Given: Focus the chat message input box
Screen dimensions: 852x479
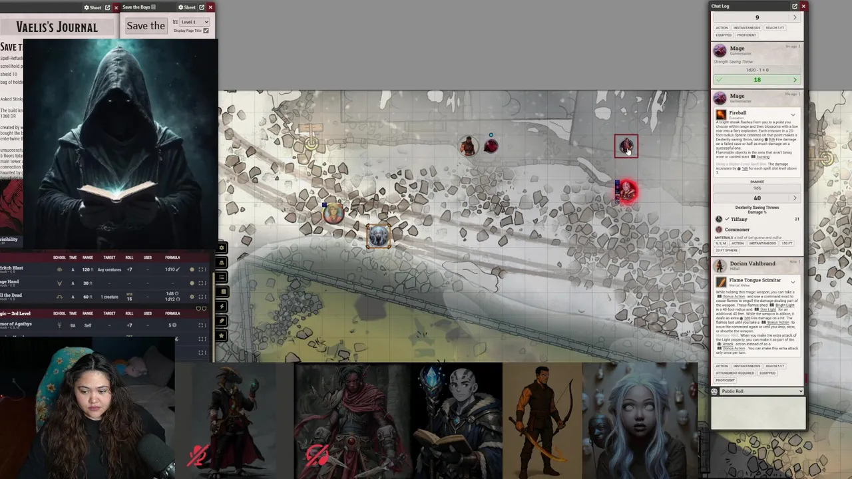Looking at the screenshot, I should coord(757,413).
